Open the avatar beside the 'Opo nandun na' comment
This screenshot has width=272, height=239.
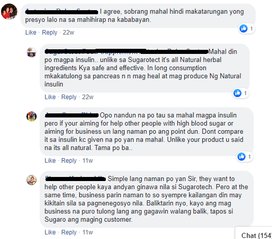(x=32, y=116)
